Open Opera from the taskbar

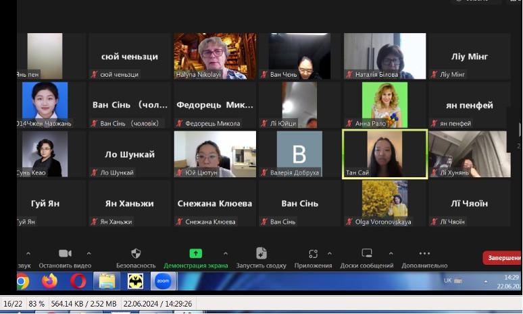click(78, 282)
